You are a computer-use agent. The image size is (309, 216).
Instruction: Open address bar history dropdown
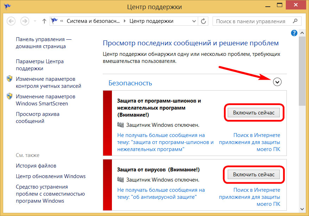194,21
